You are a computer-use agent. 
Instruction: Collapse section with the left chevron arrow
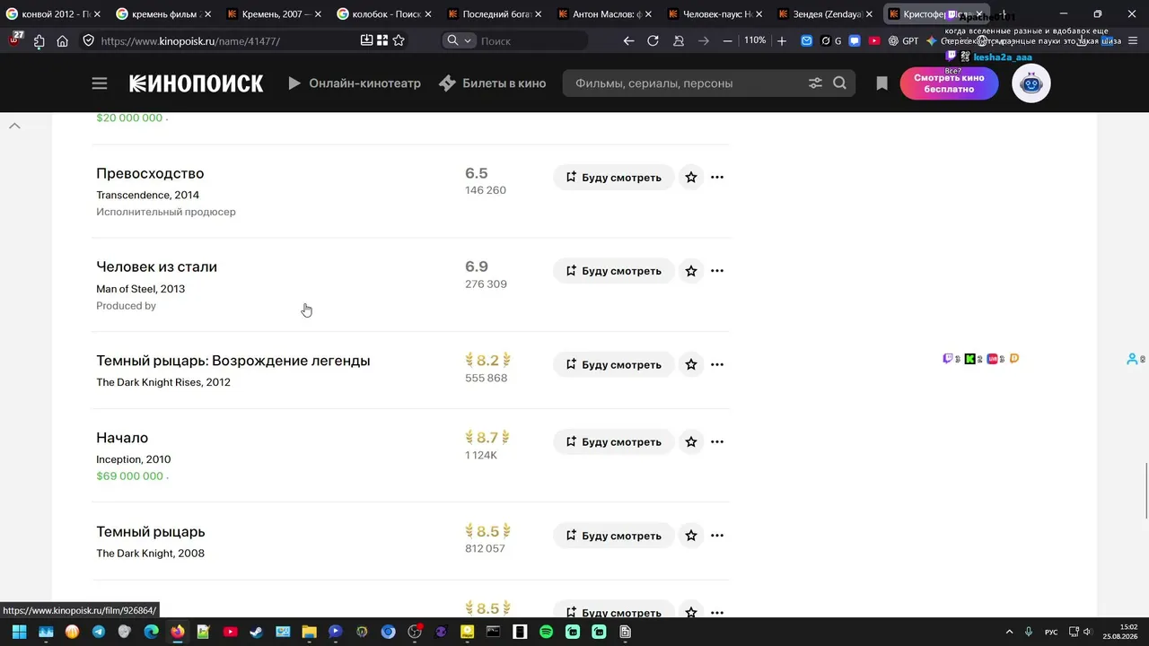click(14, 126)
